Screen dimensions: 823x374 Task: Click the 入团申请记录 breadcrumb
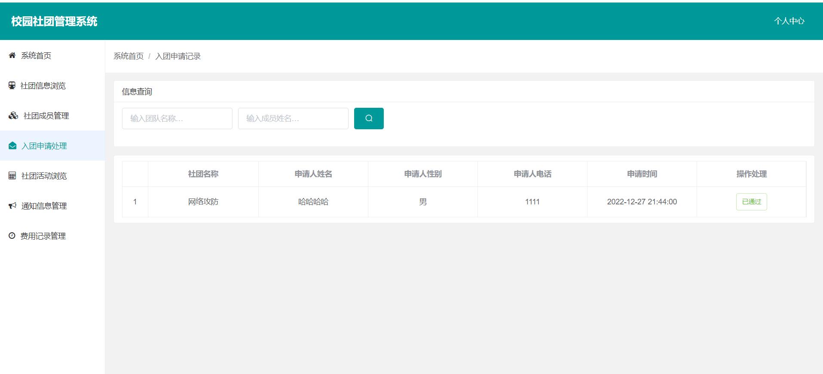pyautogui.click(x=178, y=56)
